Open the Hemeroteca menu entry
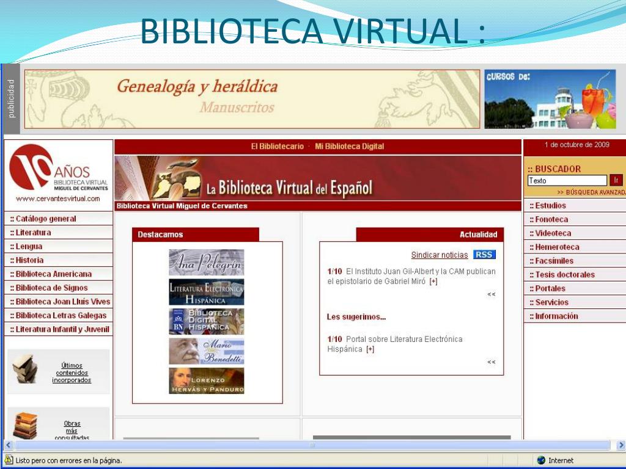This screenshot has height=469, width=626. pyautogui.click(x=575, y=247)
